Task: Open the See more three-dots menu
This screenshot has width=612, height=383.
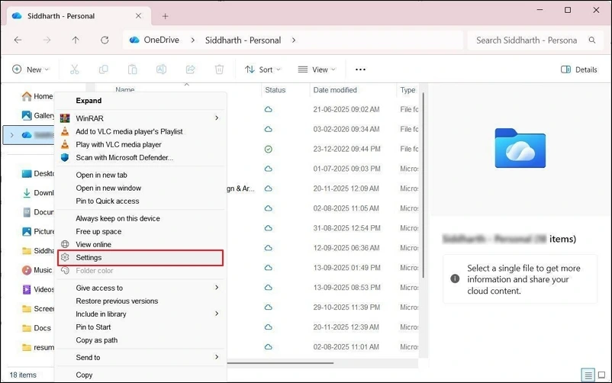Action: pos(360,69)
